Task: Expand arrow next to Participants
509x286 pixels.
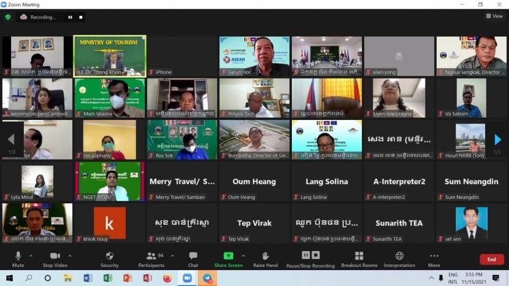Action: tap(172, 255)
